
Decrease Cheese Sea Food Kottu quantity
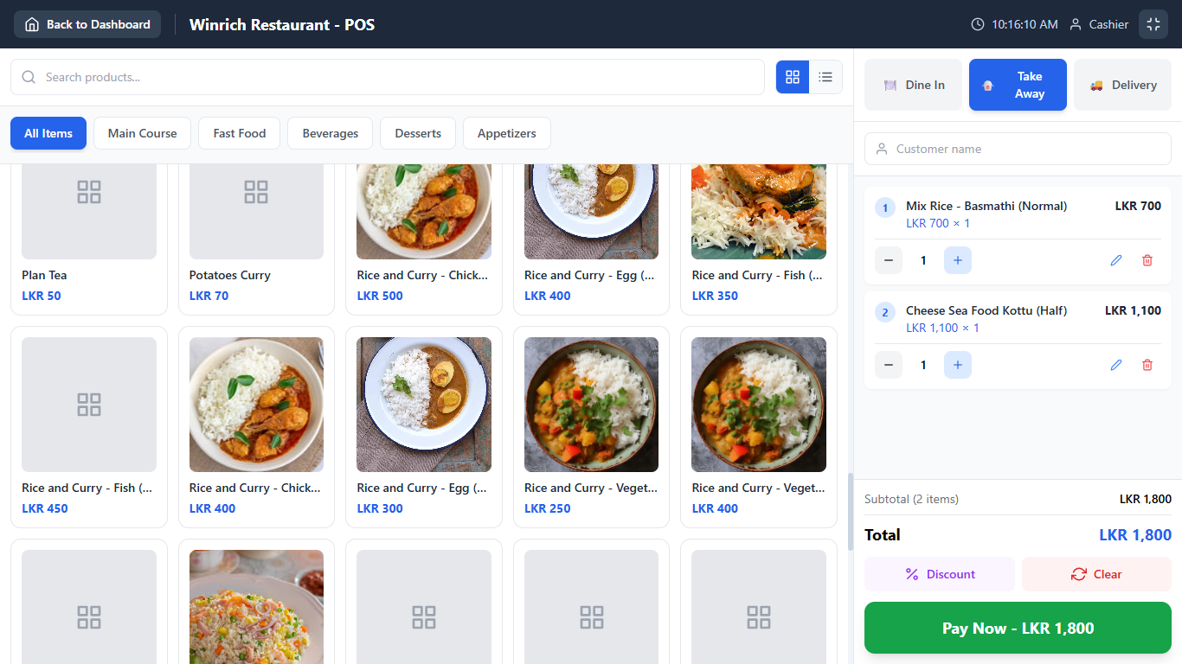pyautogui.click(x=889, y=365)
